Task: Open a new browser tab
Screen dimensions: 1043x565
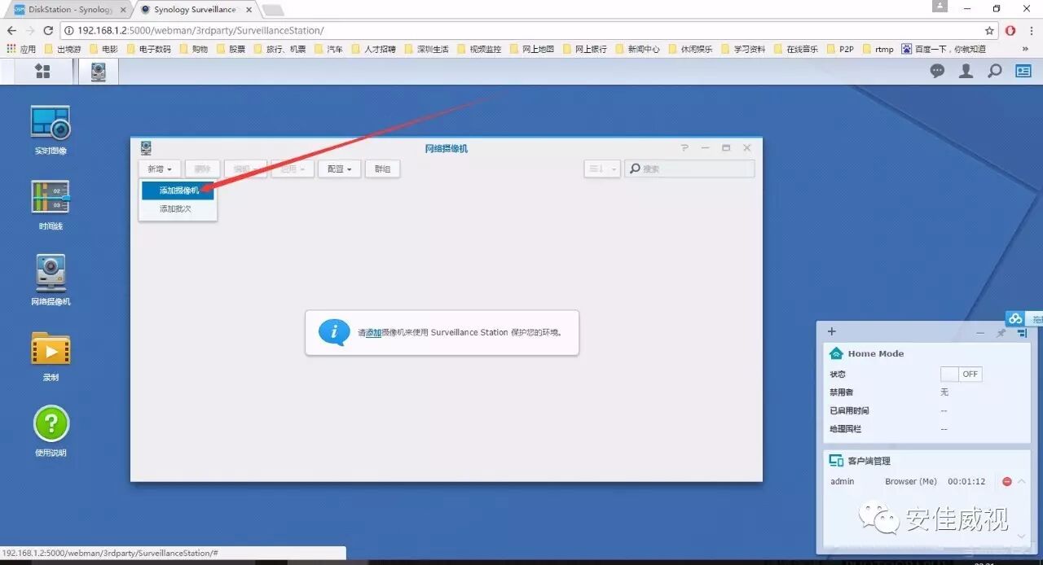Action: [x=273, y=10]
